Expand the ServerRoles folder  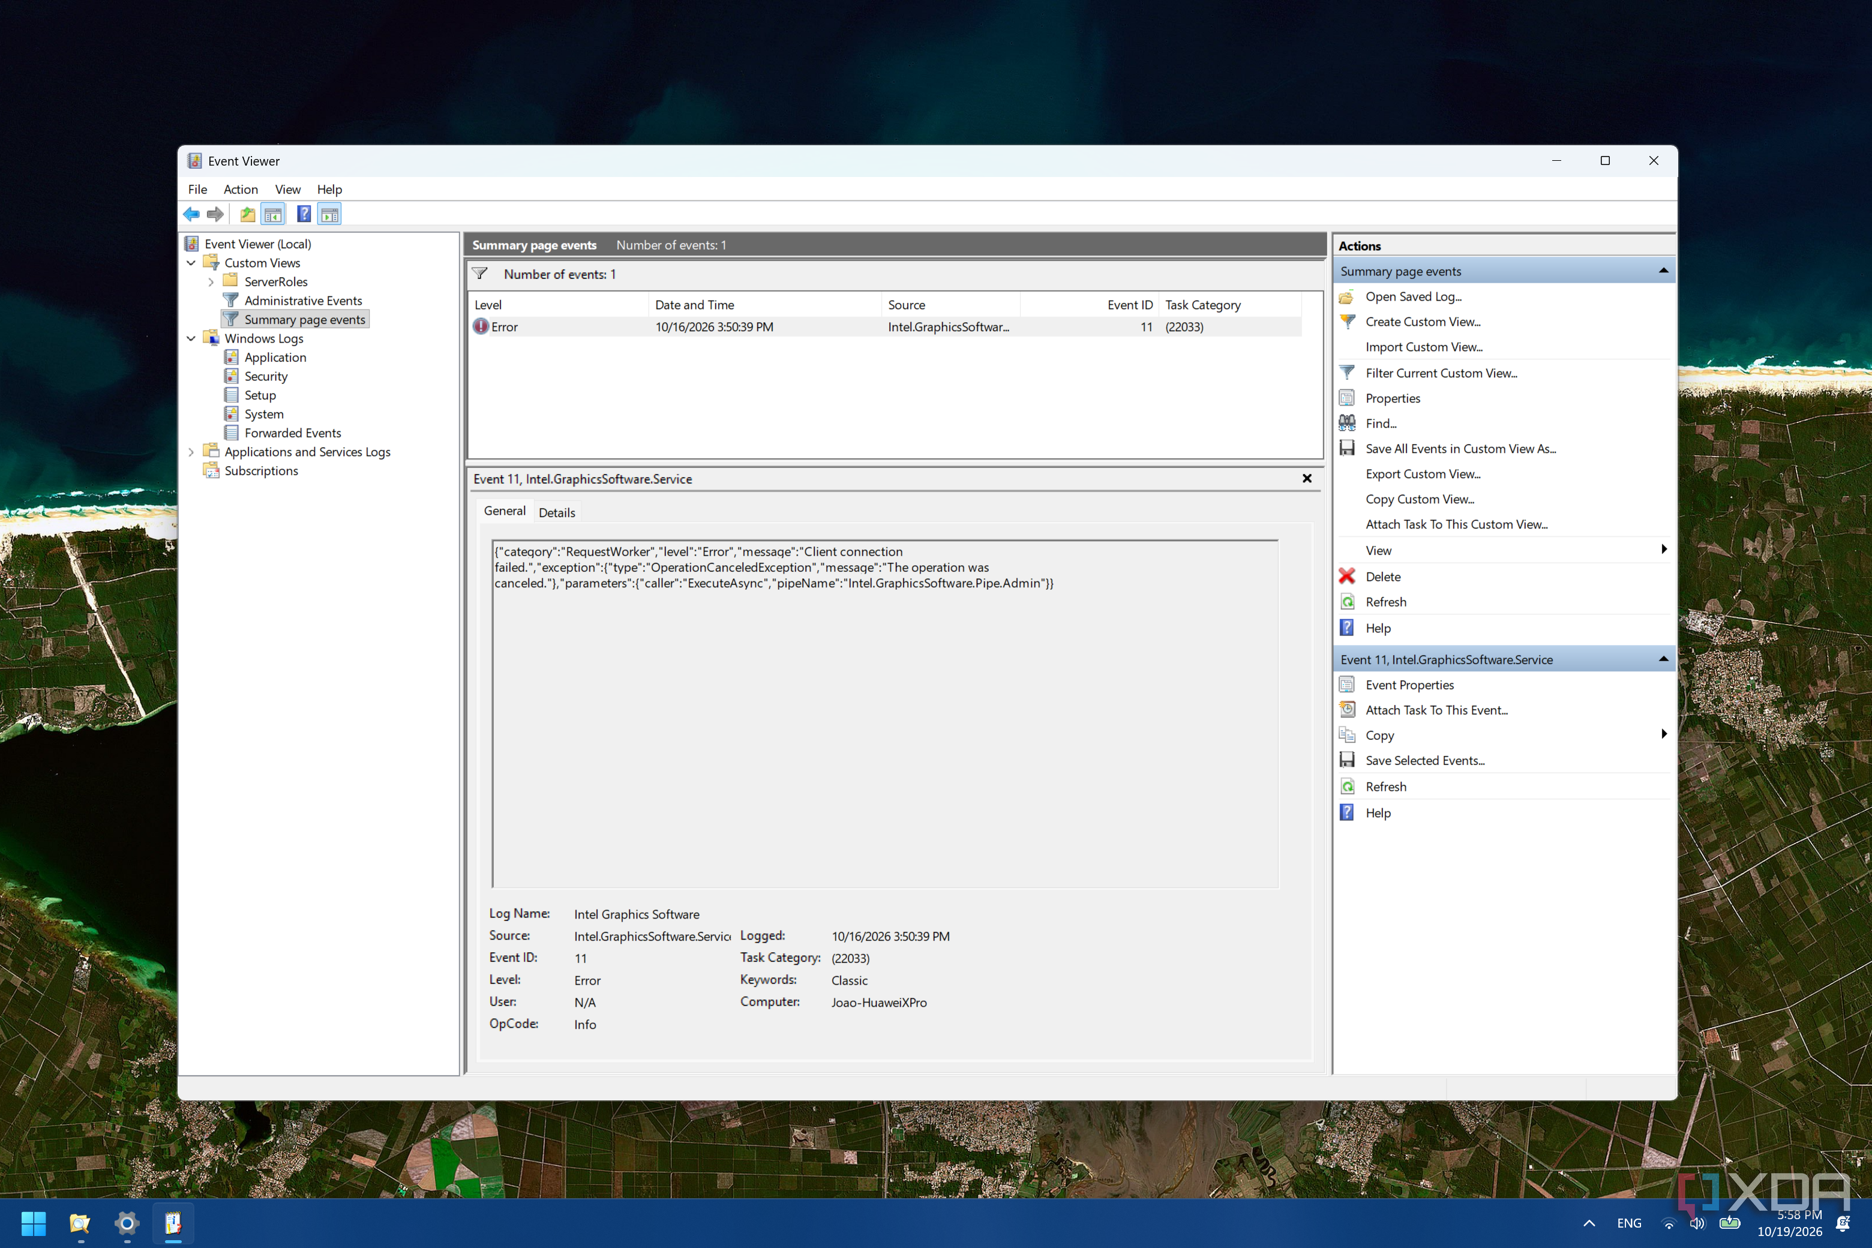[211, 282]
